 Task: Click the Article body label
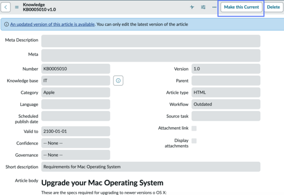(26, 180)
